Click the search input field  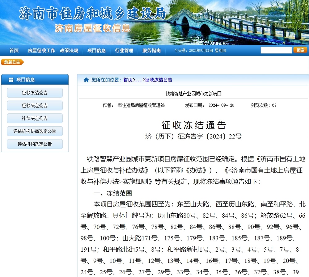[276, 50]
